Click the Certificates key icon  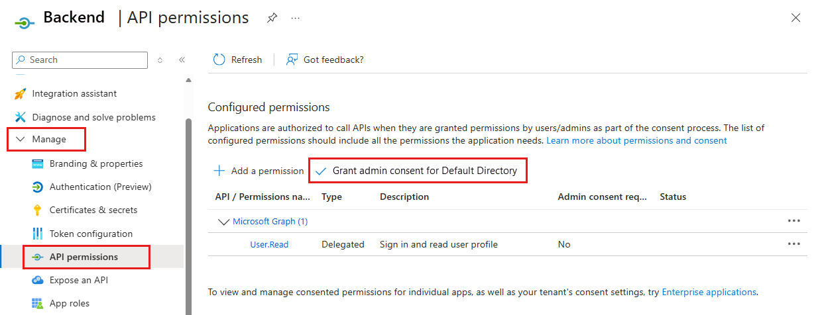click(x=38, y=210)
